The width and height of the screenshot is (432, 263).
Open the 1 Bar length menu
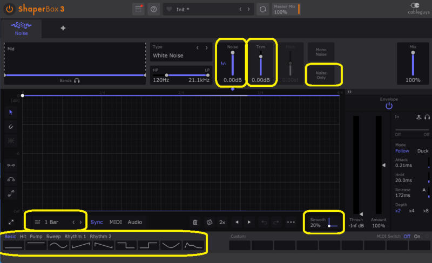[51, 222]
